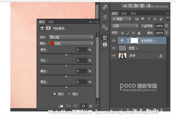Hide the 图层 1 layer
The image size is (176, 118).
tap(114, 48)
